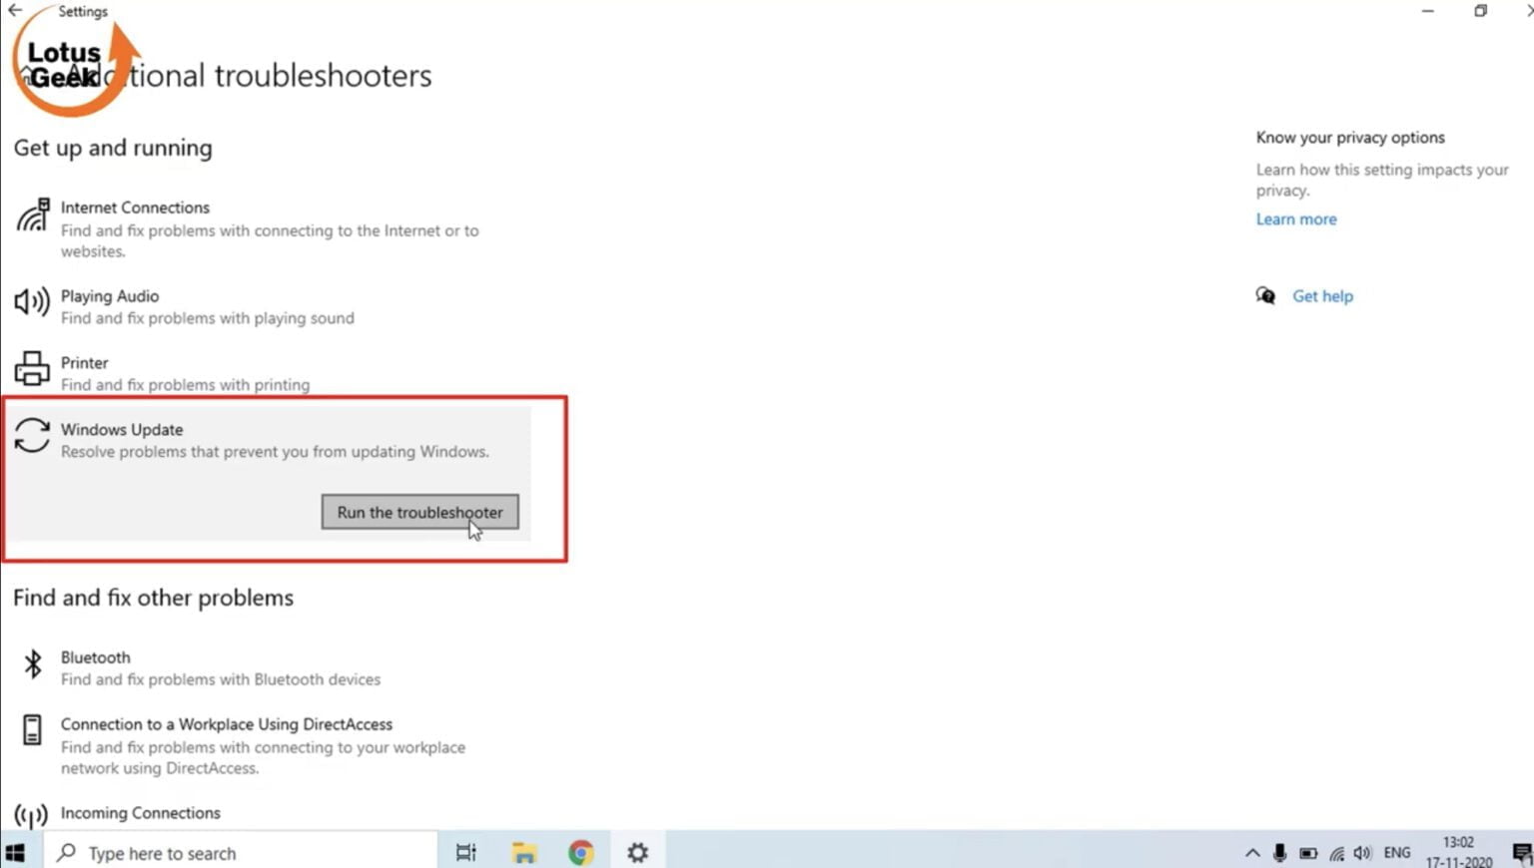Image resolution: width=1534 pixels, height=868 pixels.
Task: Click the Get help link
Action: (1322, 295)
